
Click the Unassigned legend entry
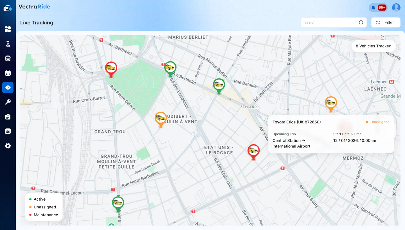(x=42, y=207)
